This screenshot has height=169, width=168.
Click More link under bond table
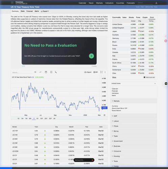click(x=114, y=77)
